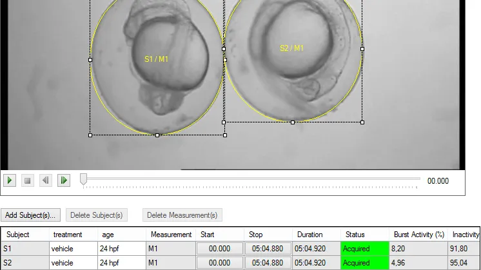Click the Stop time field for S1
Screen dimensions: 481x270
point(268,249)
